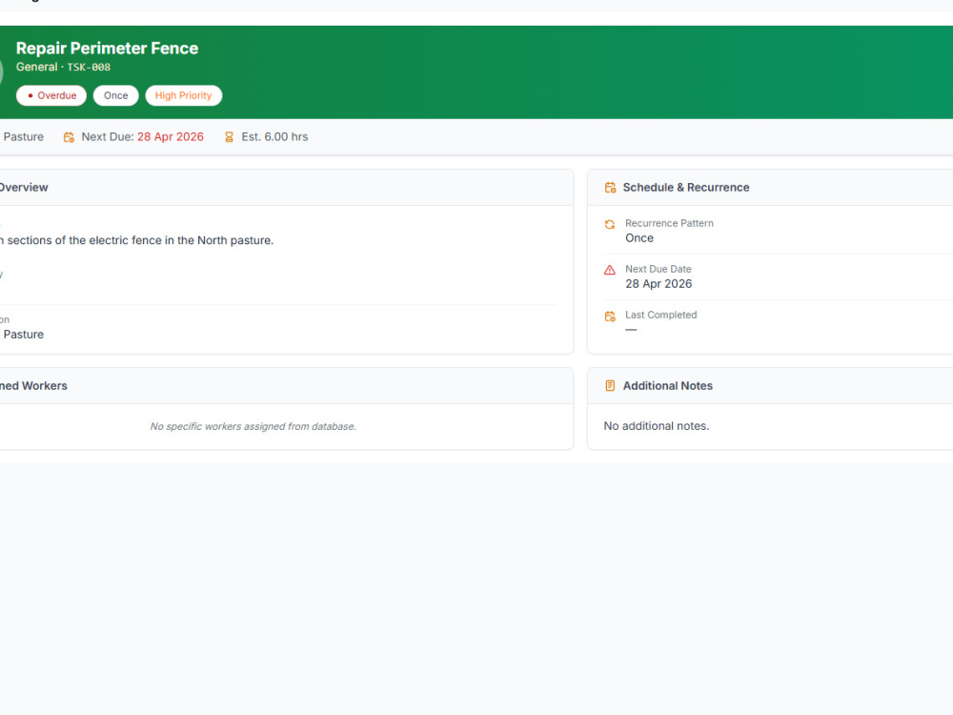Click the Additional Notes document icon

[x=610, y=385]
